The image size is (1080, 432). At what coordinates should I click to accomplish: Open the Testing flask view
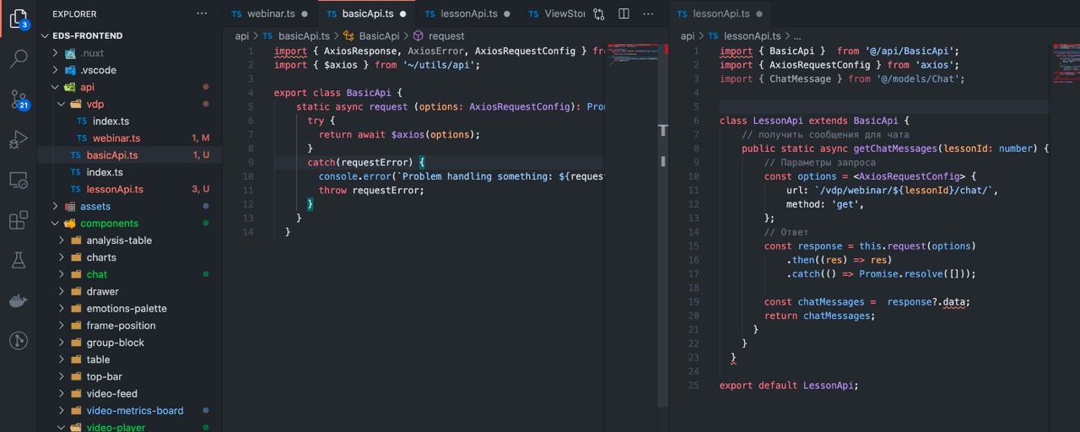[x=19, y=261]
